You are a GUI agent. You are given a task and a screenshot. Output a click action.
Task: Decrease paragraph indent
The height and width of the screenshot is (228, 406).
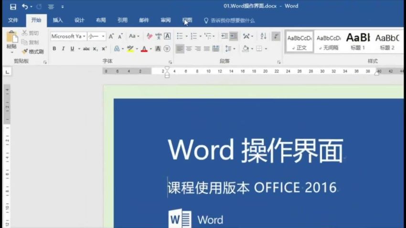[x=224, y=36]
